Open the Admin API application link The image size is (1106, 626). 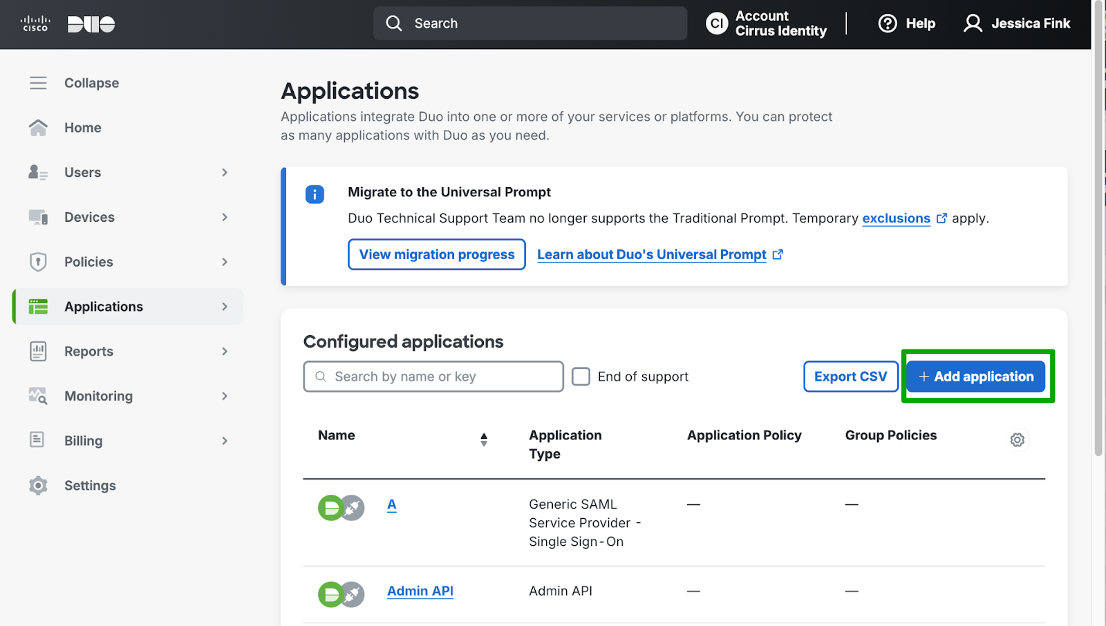[x=420, y=591]
